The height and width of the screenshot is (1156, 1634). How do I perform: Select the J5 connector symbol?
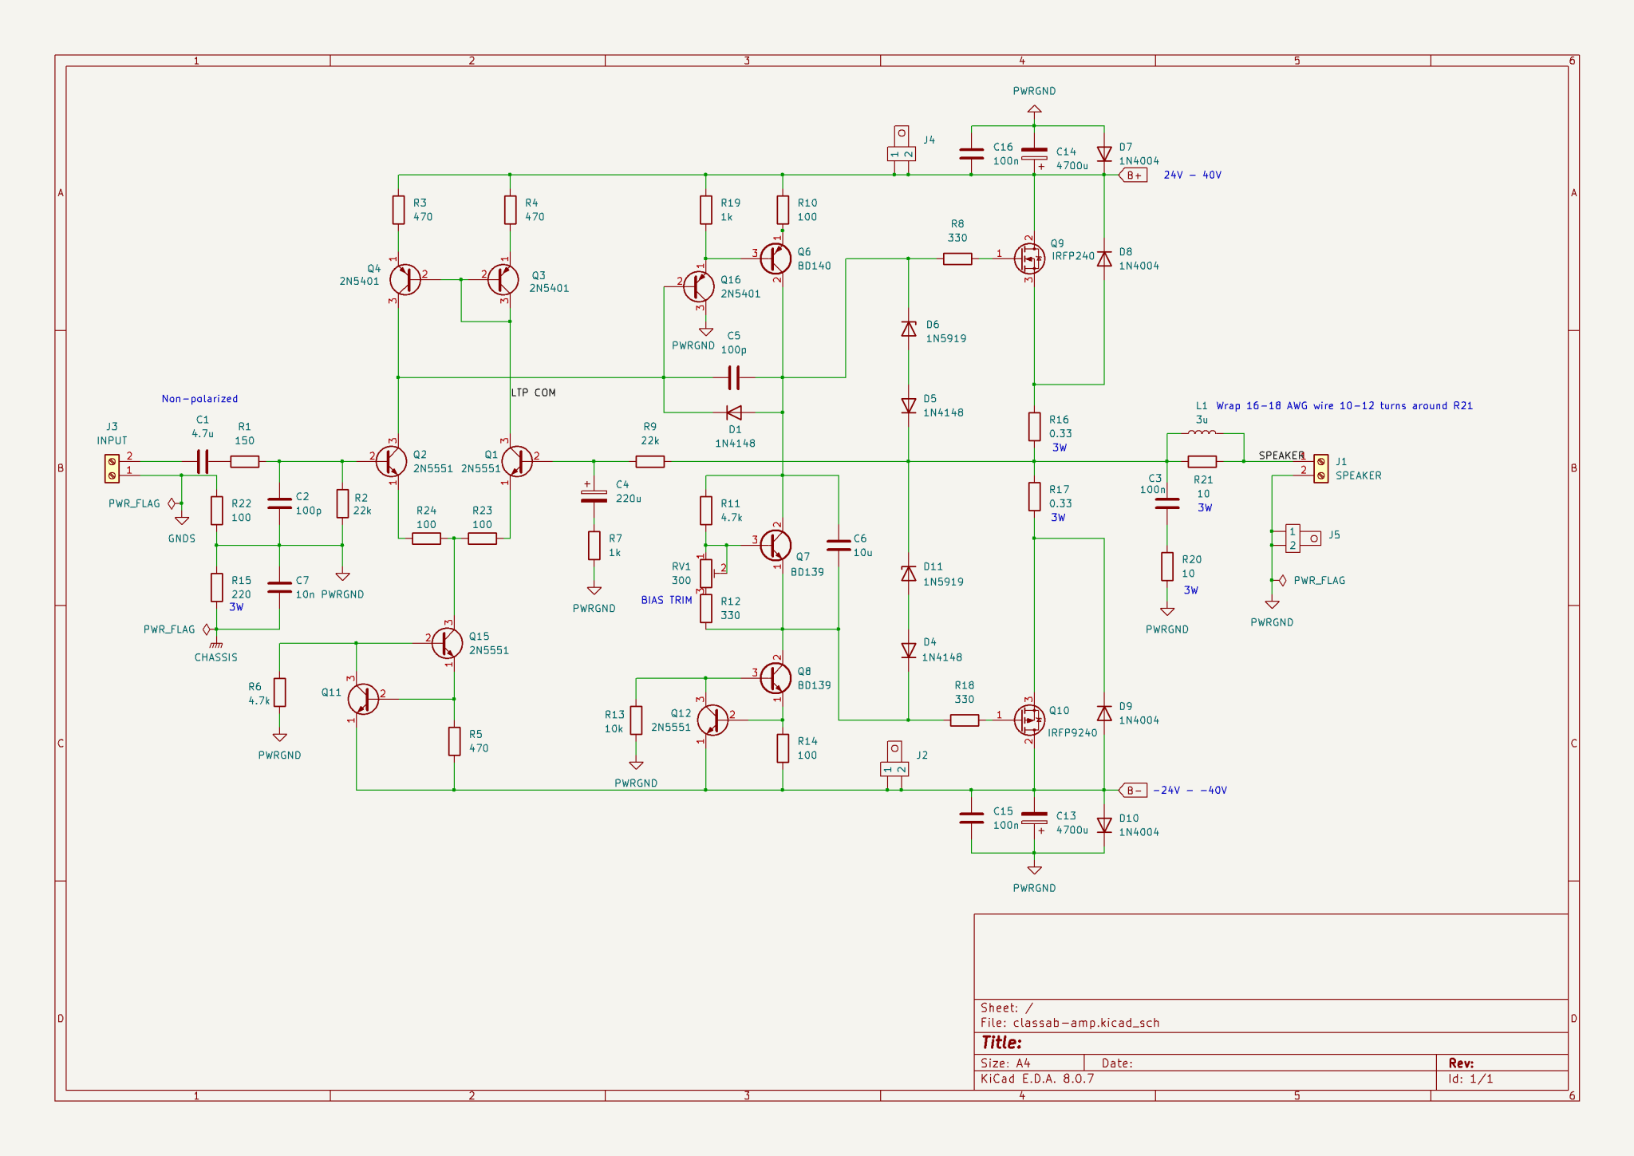click(1302, 539)
